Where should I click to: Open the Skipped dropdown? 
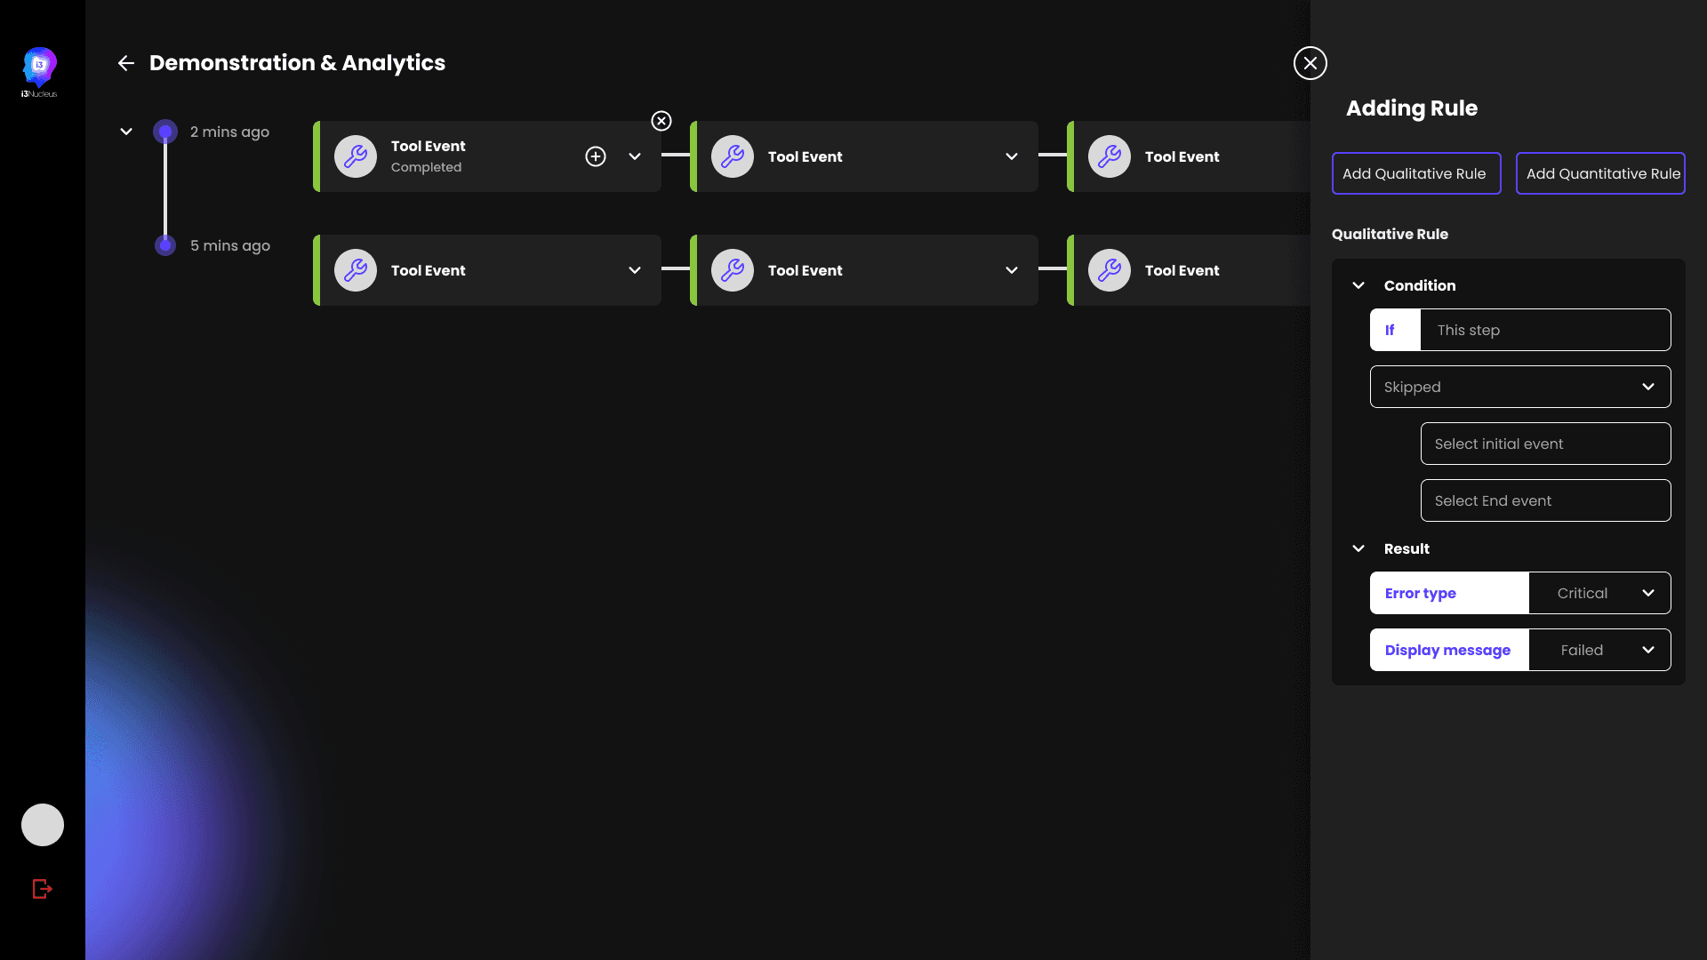click(x=1520, y=387)
